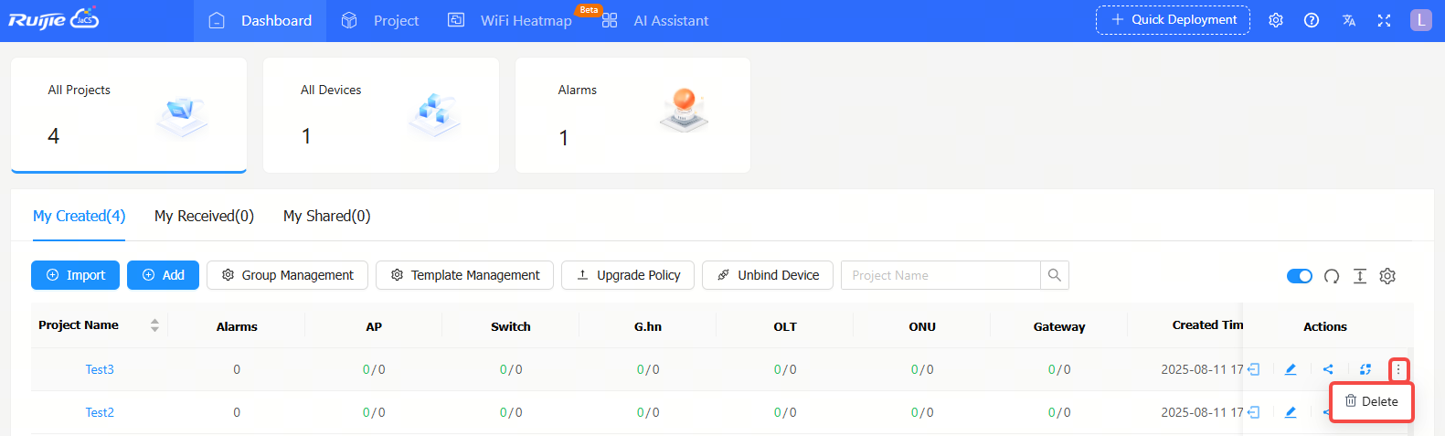Viewport: 1445px width, 436px height.
Task: Open the three-dot more menu for Test3
Action: (1398, 369)
